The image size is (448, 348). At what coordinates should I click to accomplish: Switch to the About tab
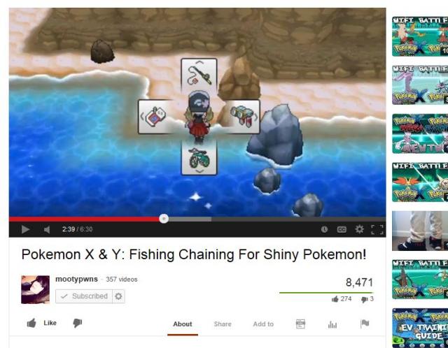[183, 324]
